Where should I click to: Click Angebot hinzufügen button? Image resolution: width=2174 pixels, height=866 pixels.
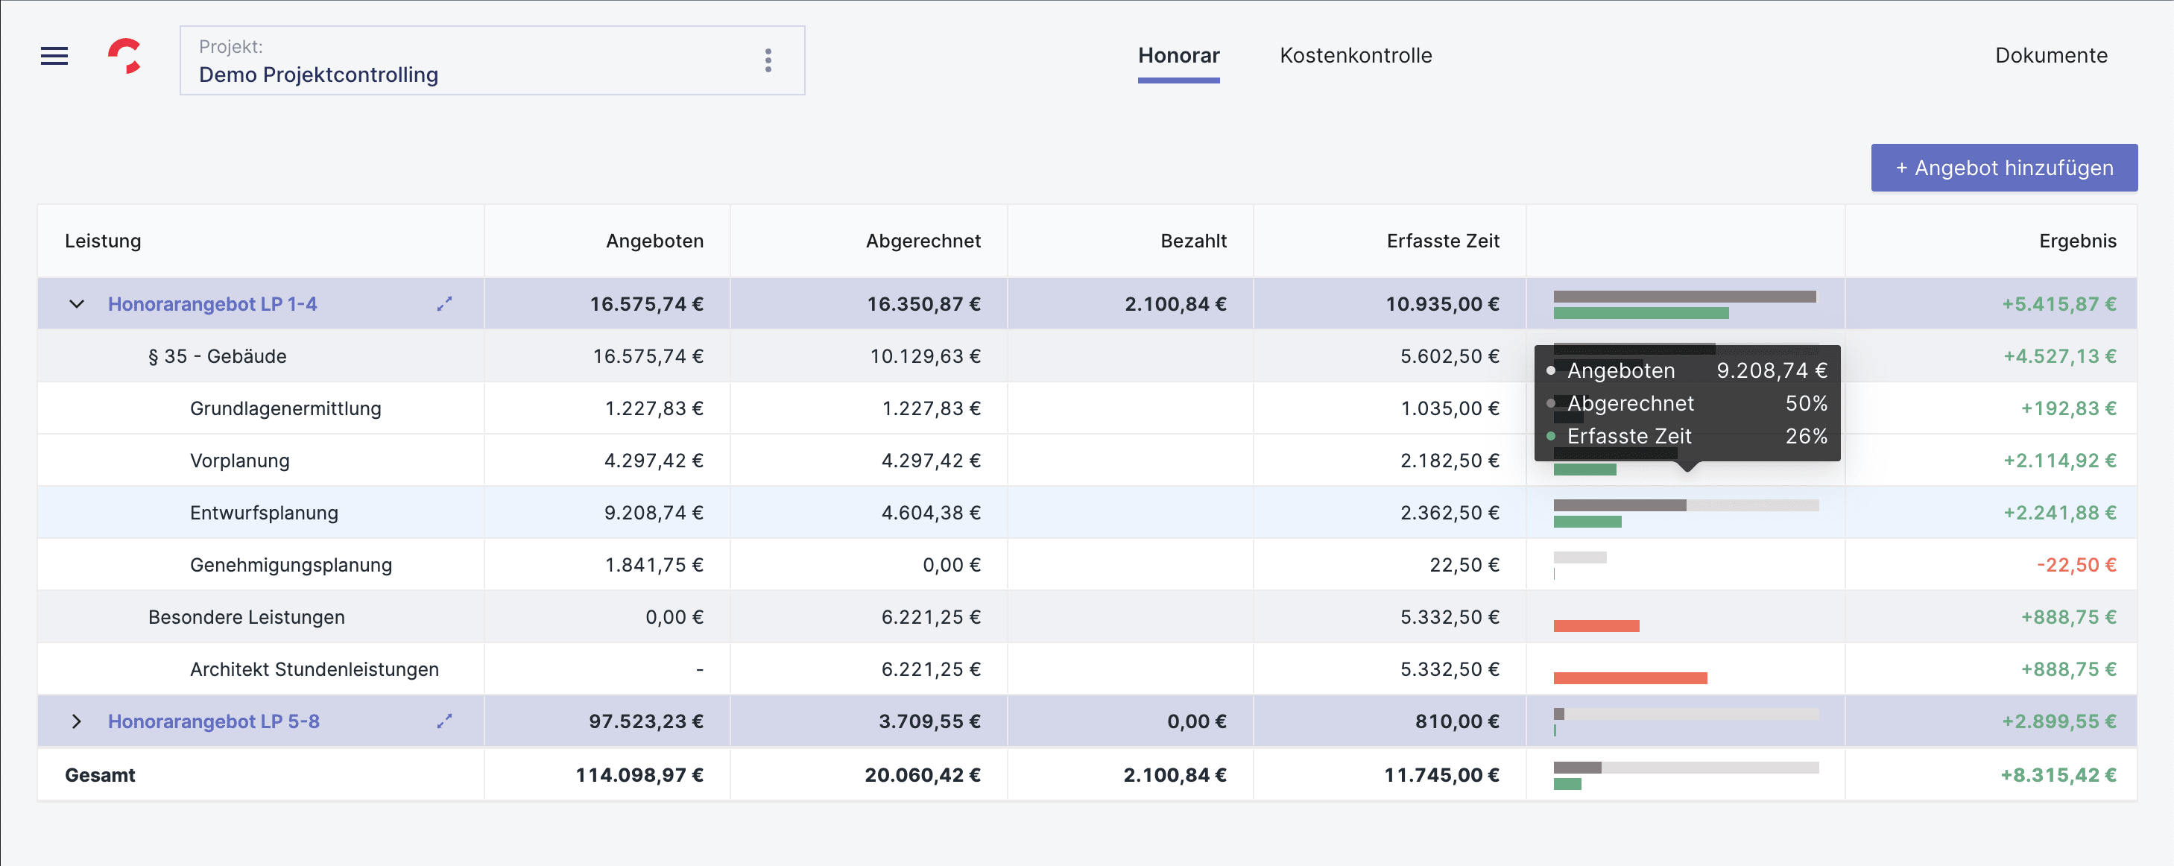pos(2003,168)
